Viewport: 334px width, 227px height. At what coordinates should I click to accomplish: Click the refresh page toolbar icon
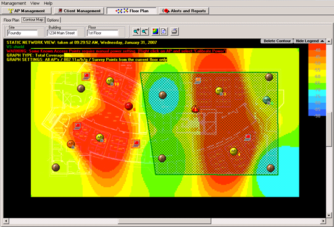[x=164, y=32]
